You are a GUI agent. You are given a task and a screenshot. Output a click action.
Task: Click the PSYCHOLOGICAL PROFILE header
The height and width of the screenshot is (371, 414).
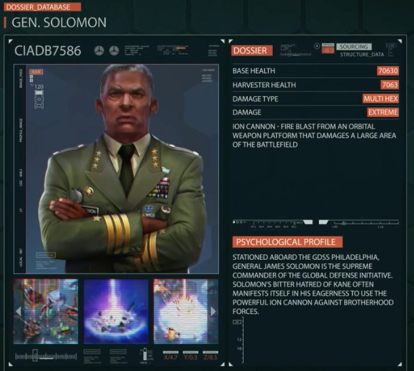coord(287,242)
